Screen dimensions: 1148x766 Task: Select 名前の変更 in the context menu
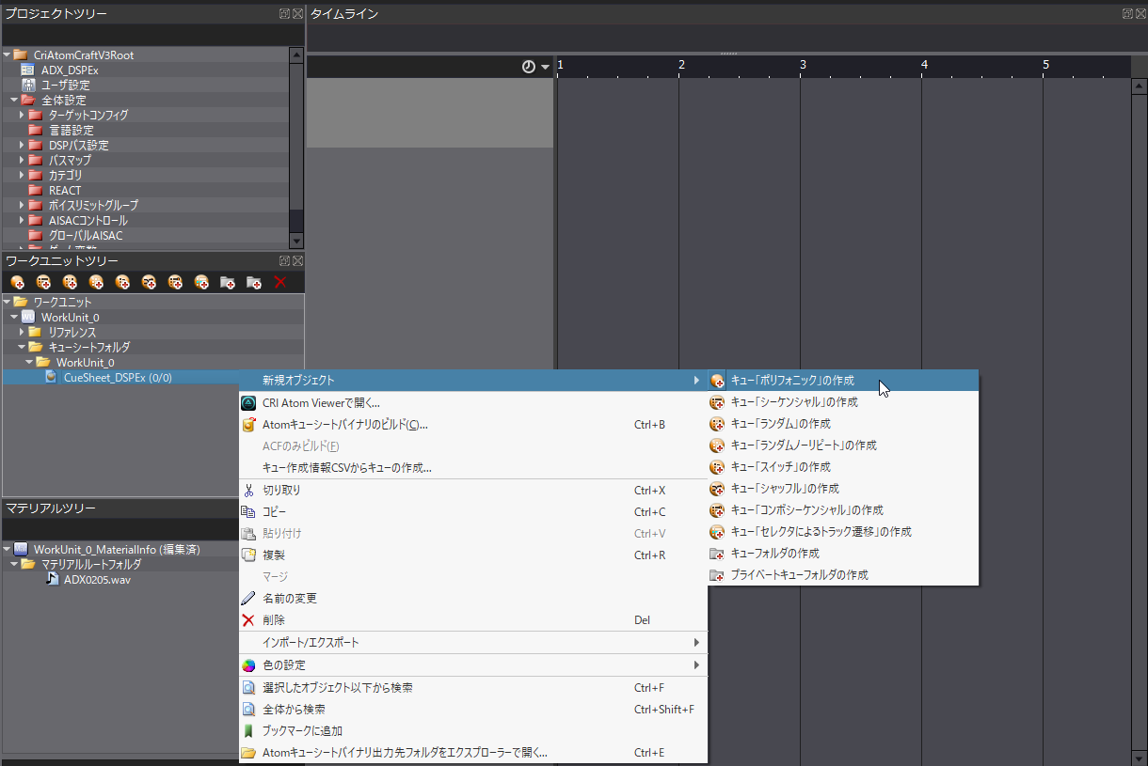(472, 598)
